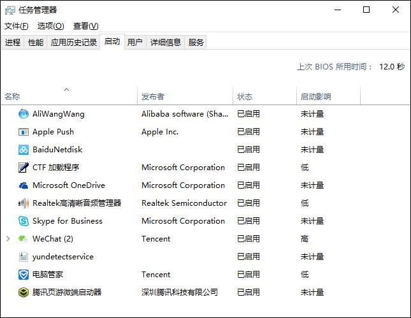Click the BaiduNetdisk cloud icon
The image size is (411, 318).
[x=24, y=149]
